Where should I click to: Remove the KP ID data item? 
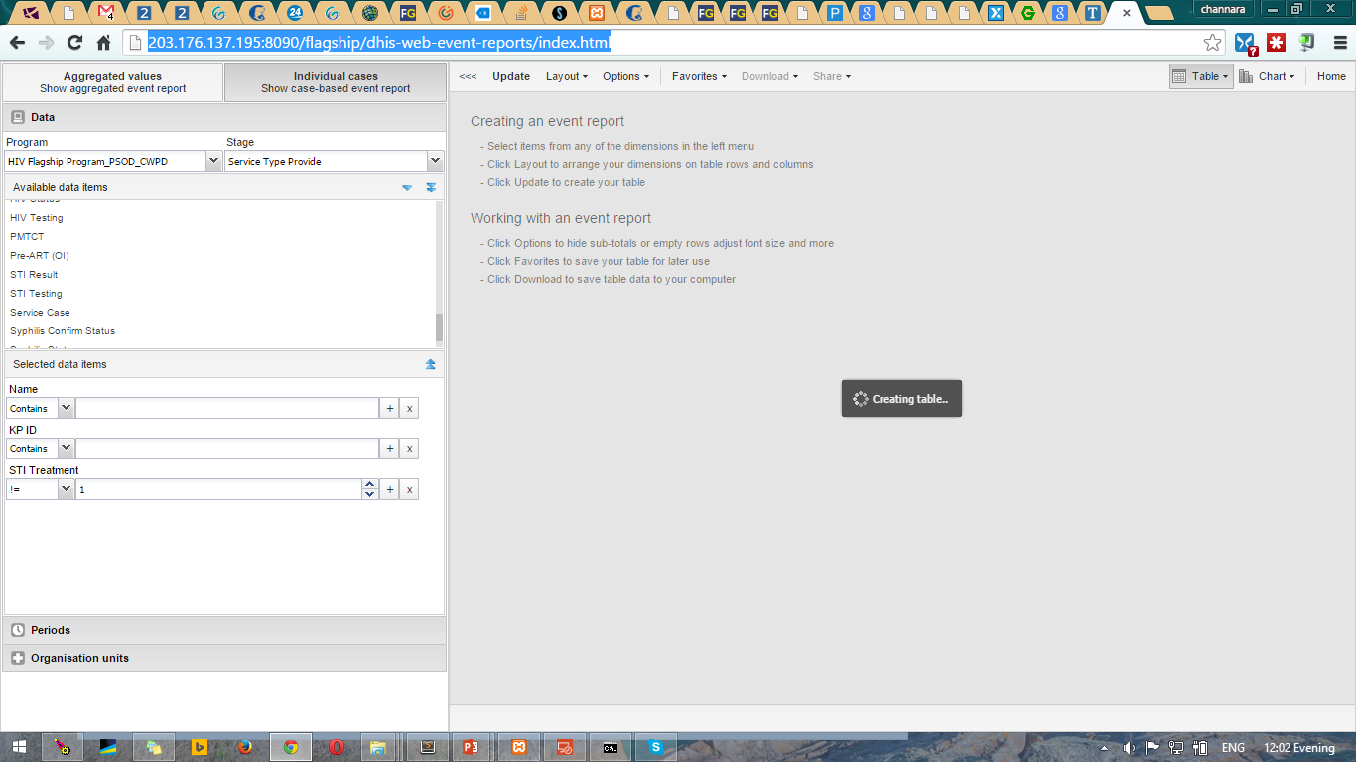(409, 448)
